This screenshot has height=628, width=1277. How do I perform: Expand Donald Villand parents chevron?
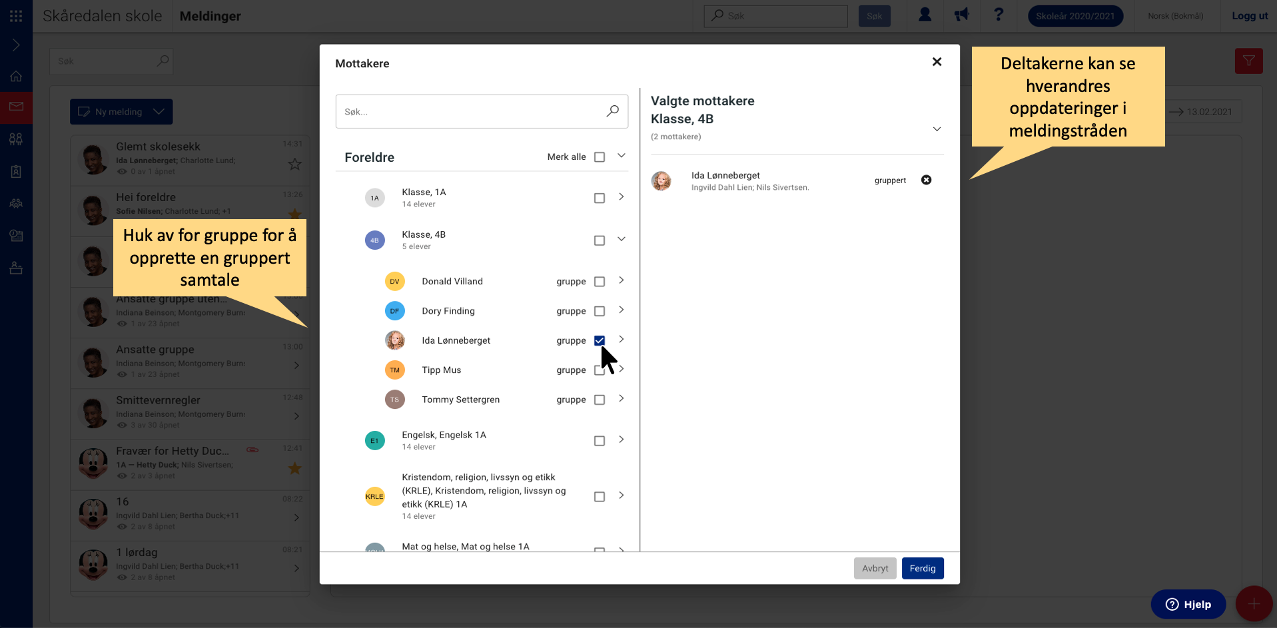(x=621, y=280)
